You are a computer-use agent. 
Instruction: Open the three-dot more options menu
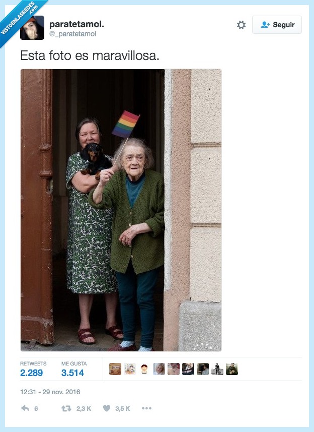pos(146,408)
